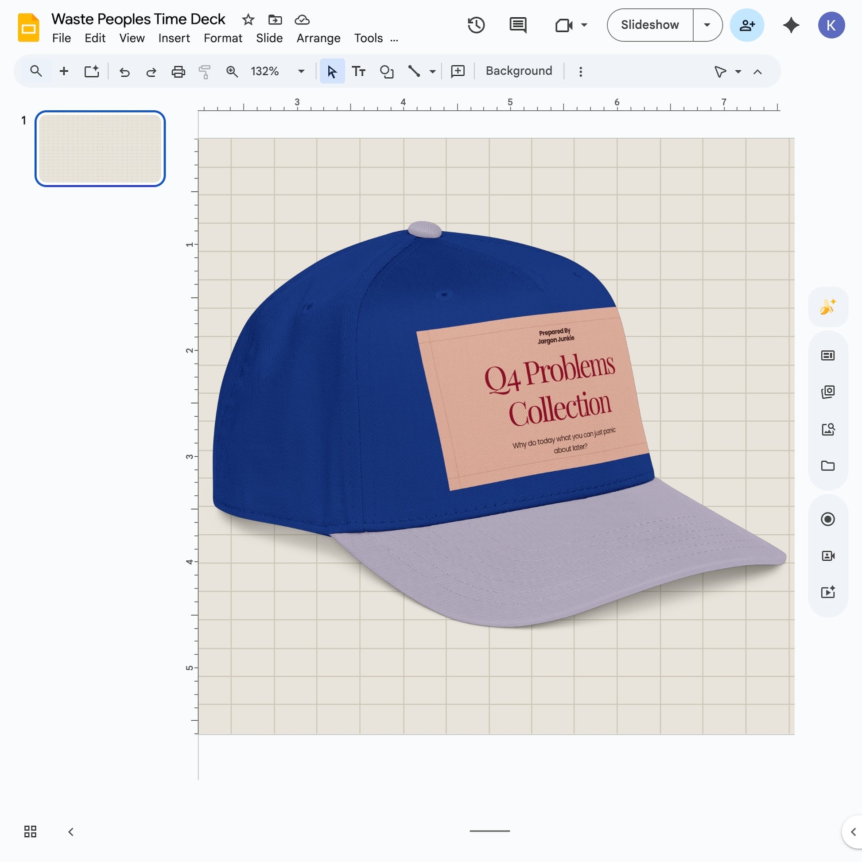Open the banana image generation panel
The height and width of the screenshot is (862, 862).
click(x=827, y=307)
